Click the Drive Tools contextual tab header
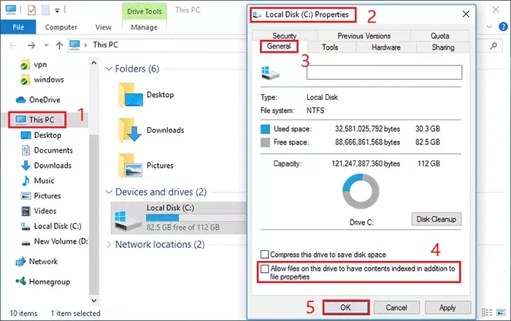 [145, 12]
